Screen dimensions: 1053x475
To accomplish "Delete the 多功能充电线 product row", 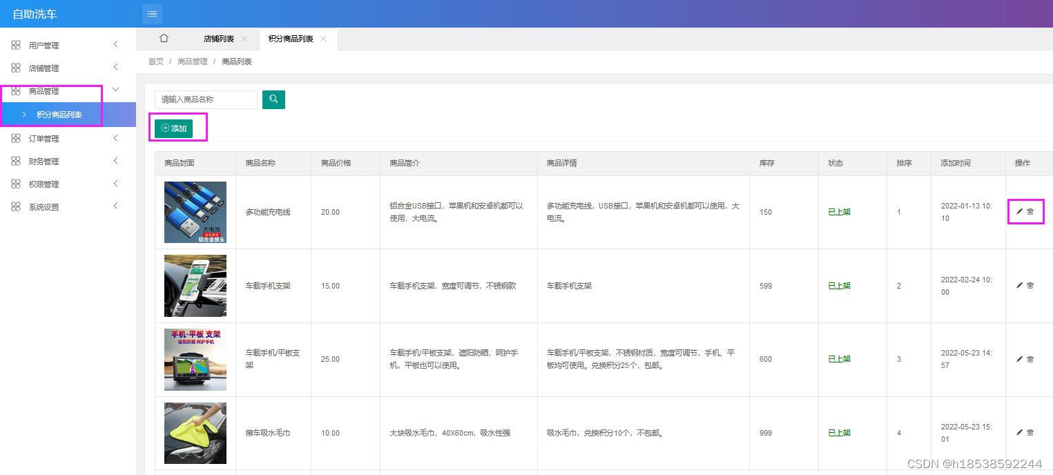I will coord(1030,211).
